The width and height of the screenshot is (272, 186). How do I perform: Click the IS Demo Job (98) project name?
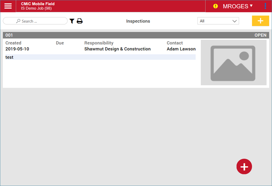tap(36, 8)
